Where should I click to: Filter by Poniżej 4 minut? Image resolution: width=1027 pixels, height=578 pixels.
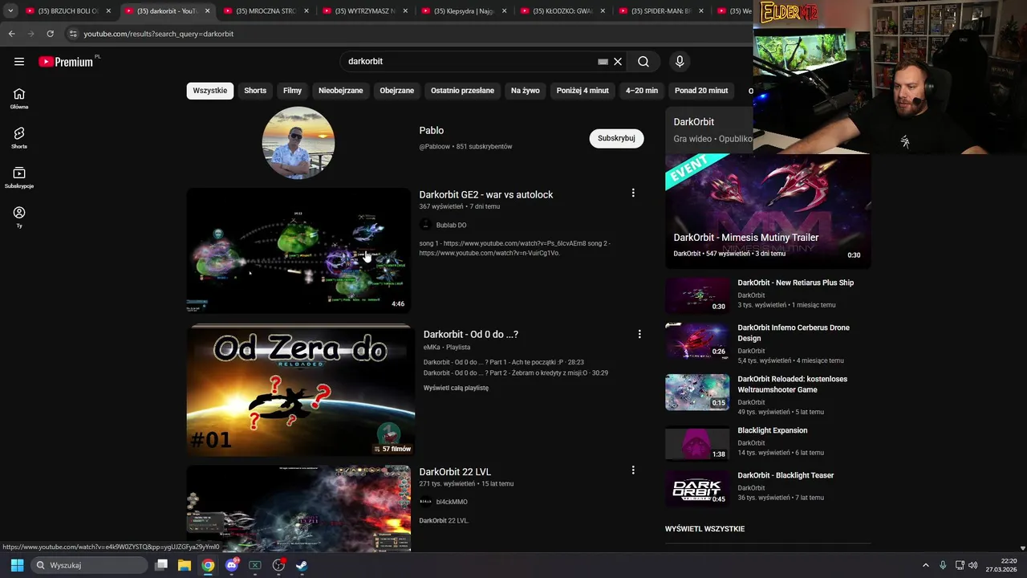pyautogui.click(x=583, y=91)
